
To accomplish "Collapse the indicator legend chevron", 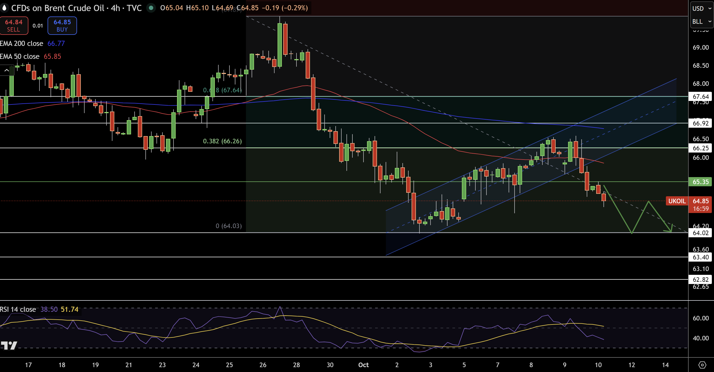I will tap(7, 70).
